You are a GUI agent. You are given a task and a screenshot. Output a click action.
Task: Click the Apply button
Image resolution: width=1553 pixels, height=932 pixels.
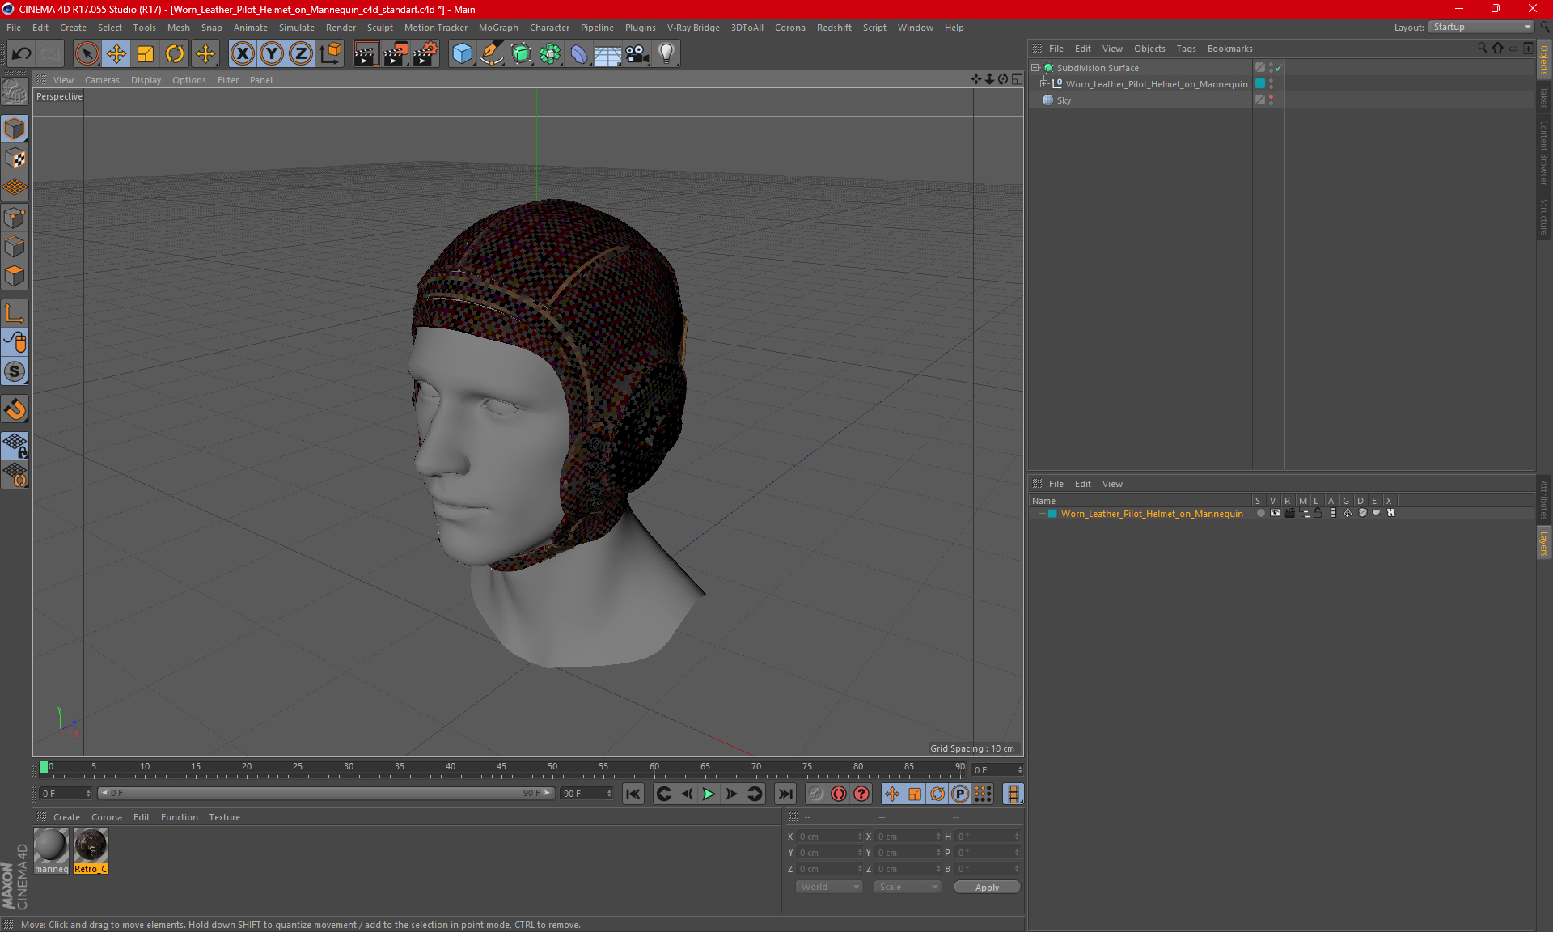987,888
